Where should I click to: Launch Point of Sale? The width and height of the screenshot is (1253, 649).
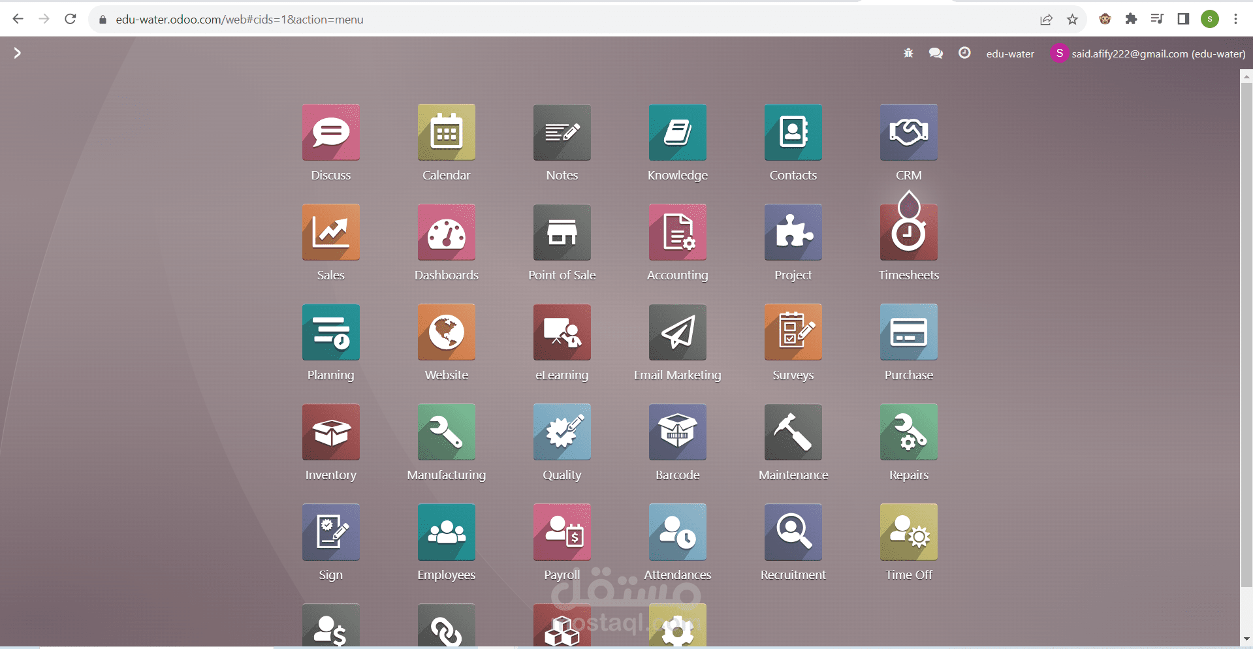(x=562, y=232)
